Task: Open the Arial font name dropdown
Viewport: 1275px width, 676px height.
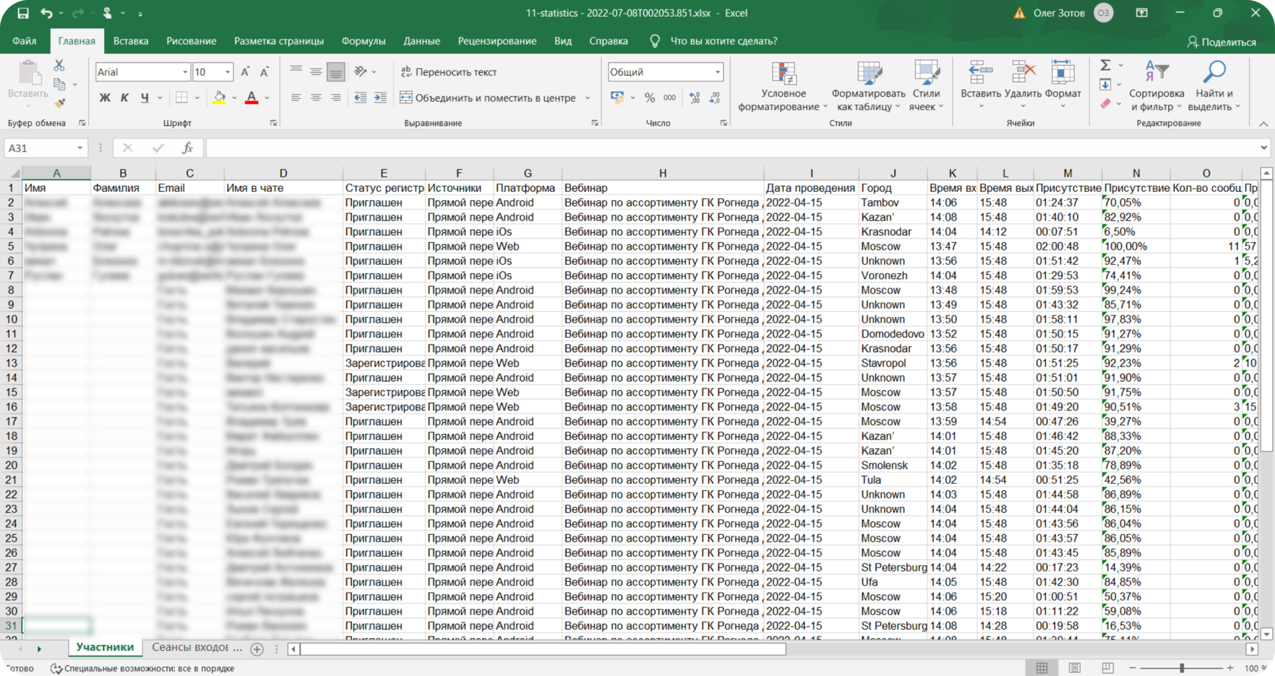Action: [x=185, y=72]
